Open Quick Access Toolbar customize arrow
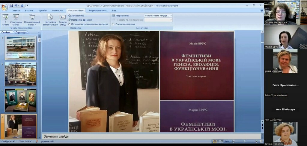The image size is (307, 146). 28,5
